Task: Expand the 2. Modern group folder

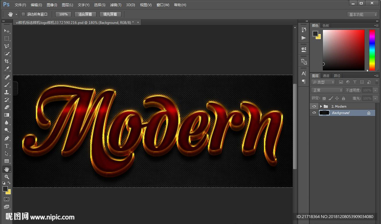Action: [321, 106]
